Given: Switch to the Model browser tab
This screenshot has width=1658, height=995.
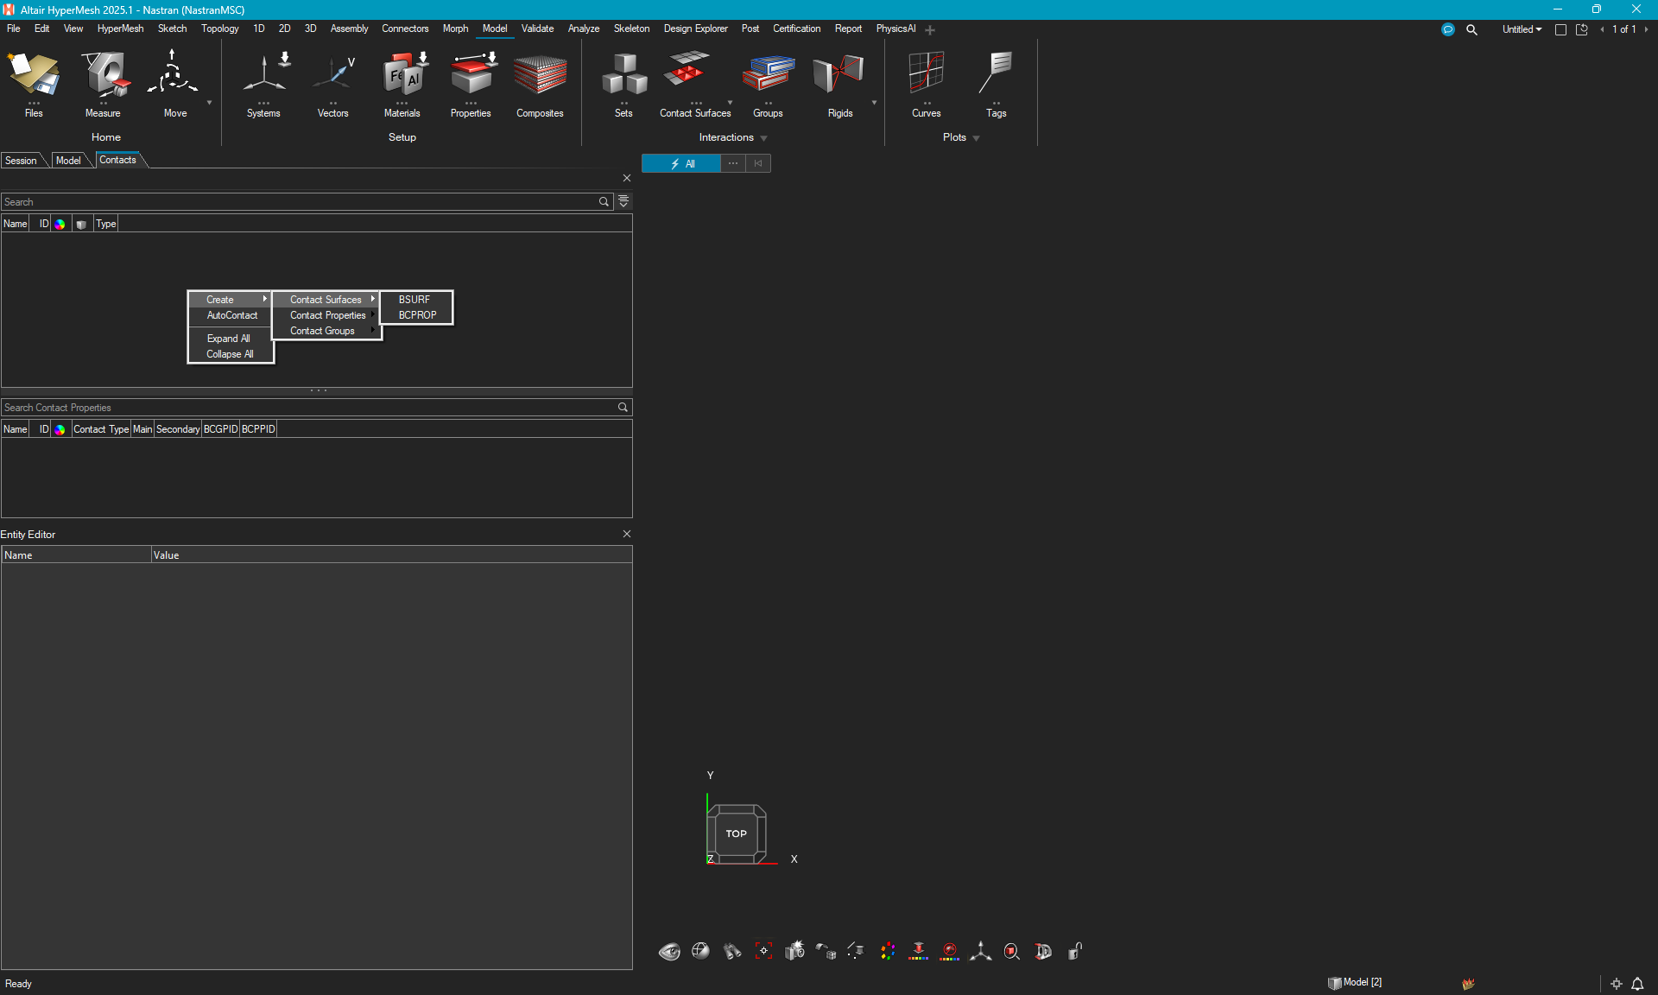Looking at the screenshot, I should tap(68, 161).
